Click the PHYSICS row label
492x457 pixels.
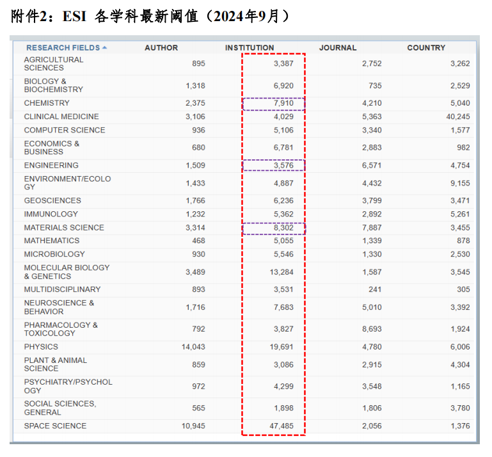(x=41, y=347)
